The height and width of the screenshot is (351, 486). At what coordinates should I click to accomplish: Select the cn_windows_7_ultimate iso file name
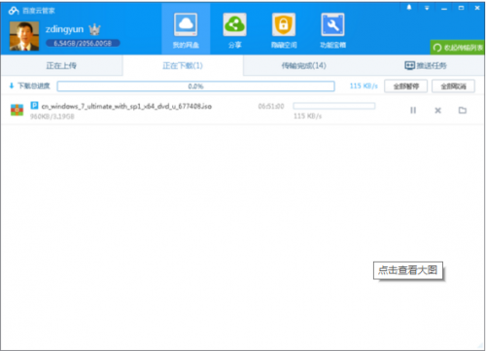pos(126,106)
